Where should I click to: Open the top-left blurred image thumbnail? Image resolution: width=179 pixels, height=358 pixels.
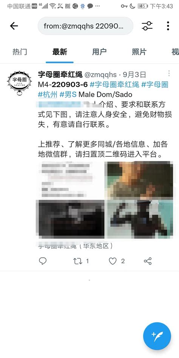click(x=71, y=180)
